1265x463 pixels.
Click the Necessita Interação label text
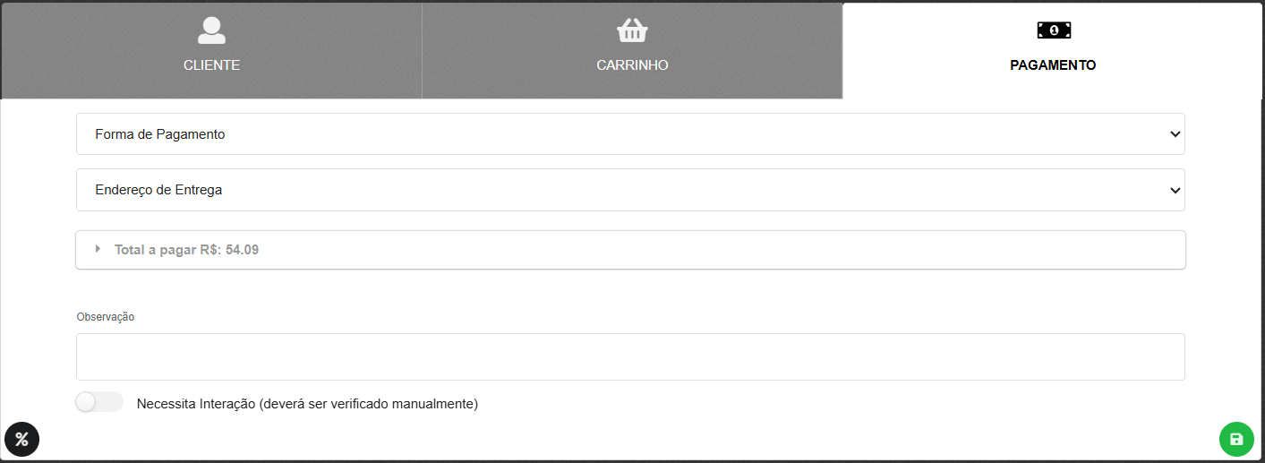tap(307, 404)
